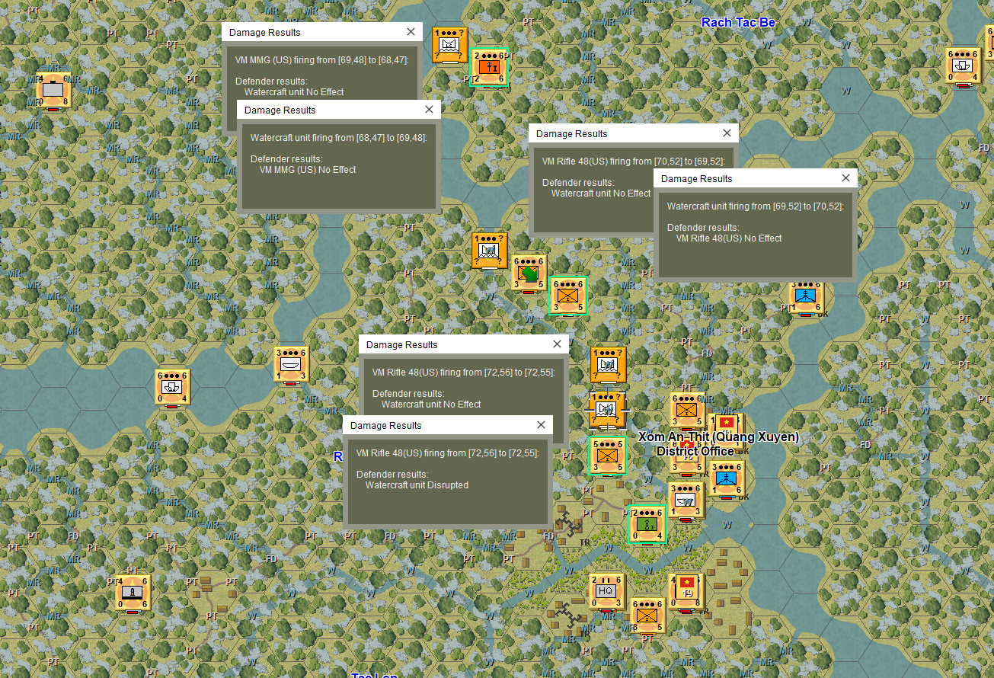Select the green-outlined 6-6 infantry counter near the green arrow

568,295
